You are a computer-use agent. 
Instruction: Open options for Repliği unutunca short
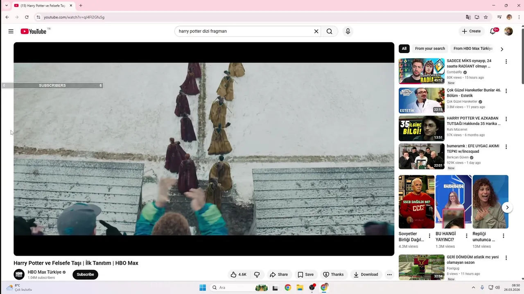504,236
